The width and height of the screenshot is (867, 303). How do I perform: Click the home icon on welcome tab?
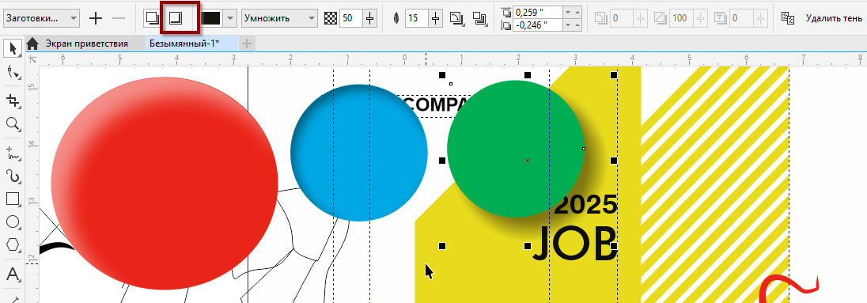tap(32, 44)
